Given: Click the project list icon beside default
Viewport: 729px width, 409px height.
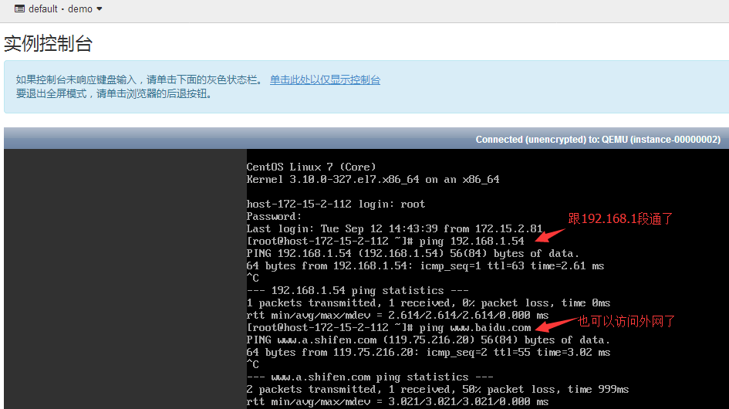Looking at the screenshot, I should (19, 9).
